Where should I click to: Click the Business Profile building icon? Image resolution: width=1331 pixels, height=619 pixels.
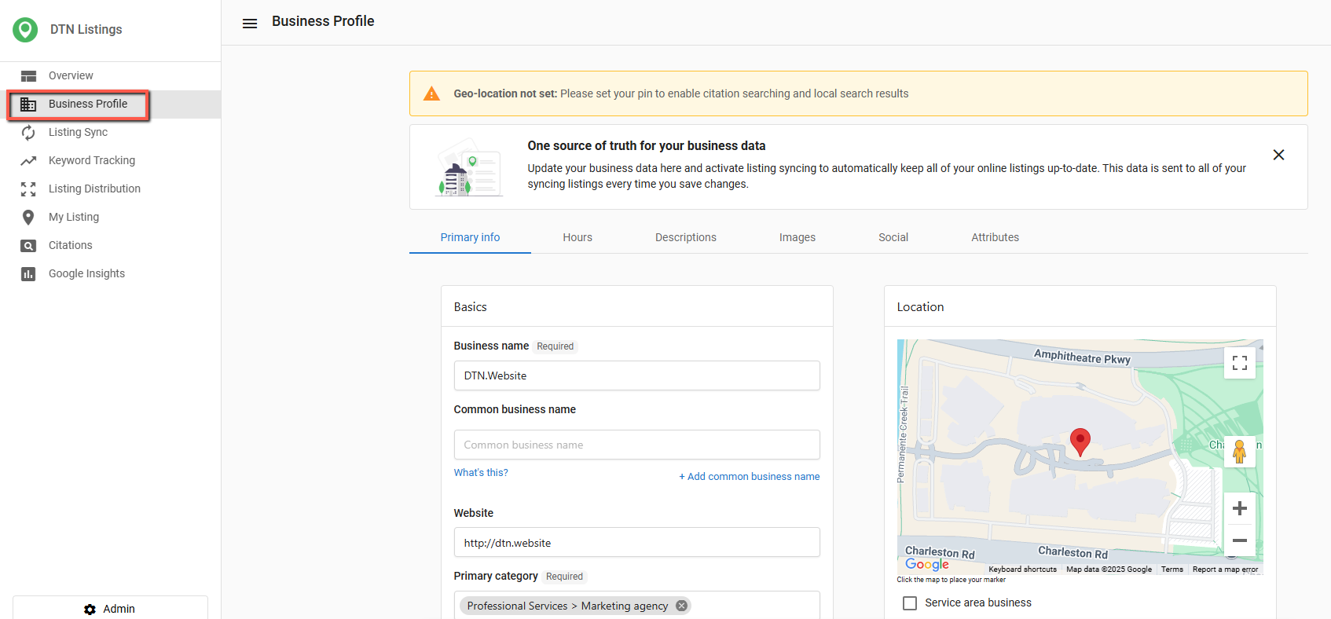(x=28, y=104)
